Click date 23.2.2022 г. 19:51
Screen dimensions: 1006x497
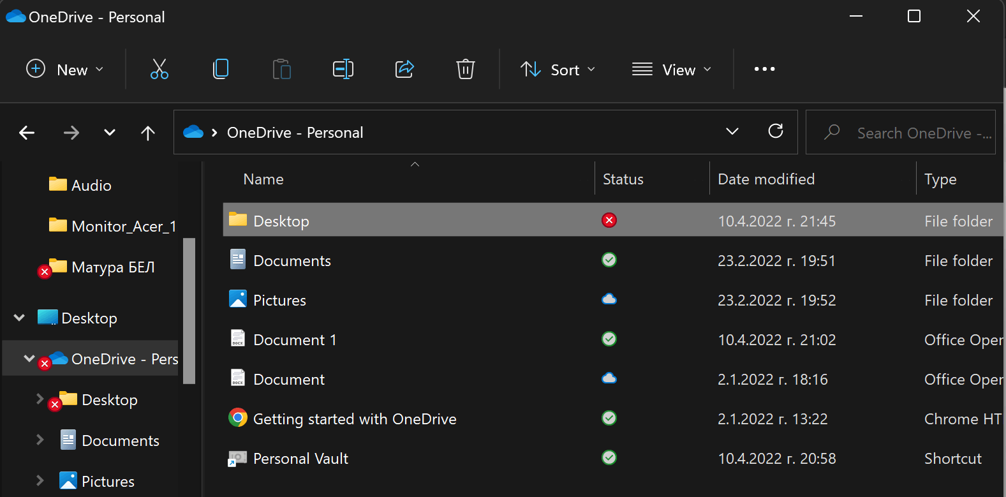tap(776, 261)
